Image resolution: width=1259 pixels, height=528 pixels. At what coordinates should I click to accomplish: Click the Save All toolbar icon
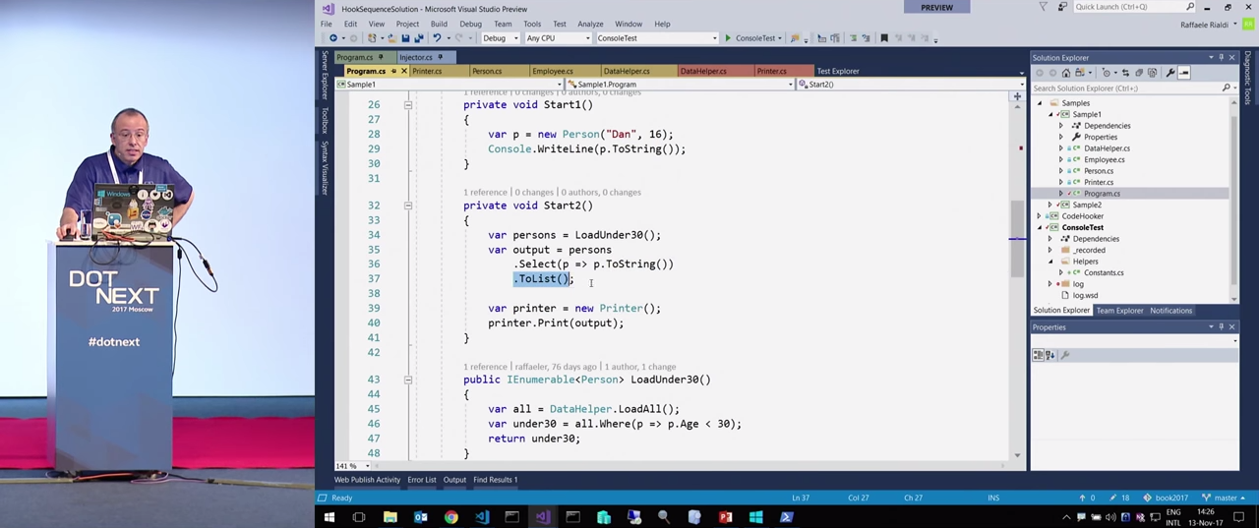[x=418, y=38]
